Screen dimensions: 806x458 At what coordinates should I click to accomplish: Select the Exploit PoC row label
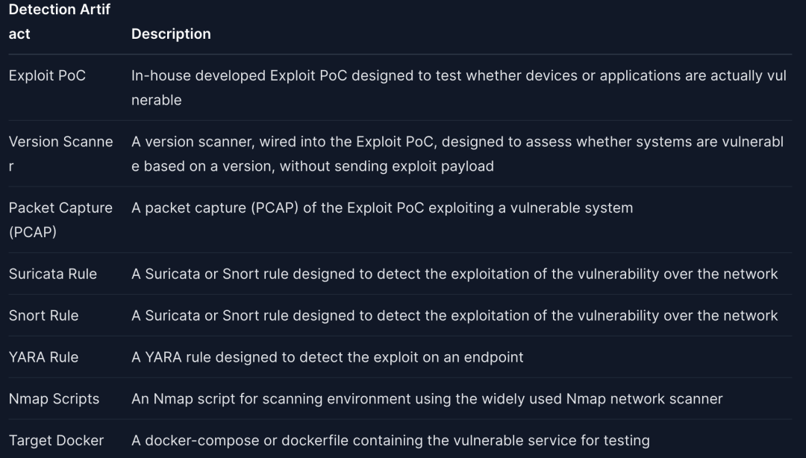tap(47, 76)
